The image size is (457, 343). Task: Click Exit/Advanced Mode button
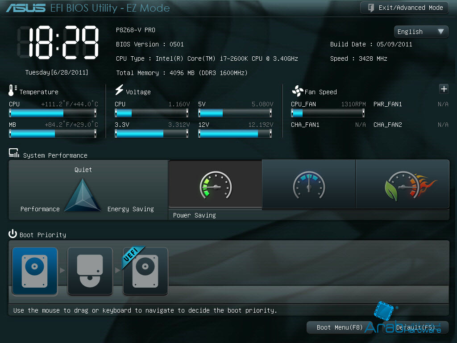click(404, 8)
